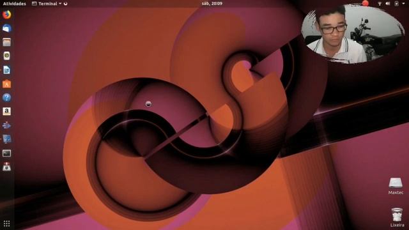Open the Files manager in dock
Screen dimensions: 409x230
[x=7, y=42]
